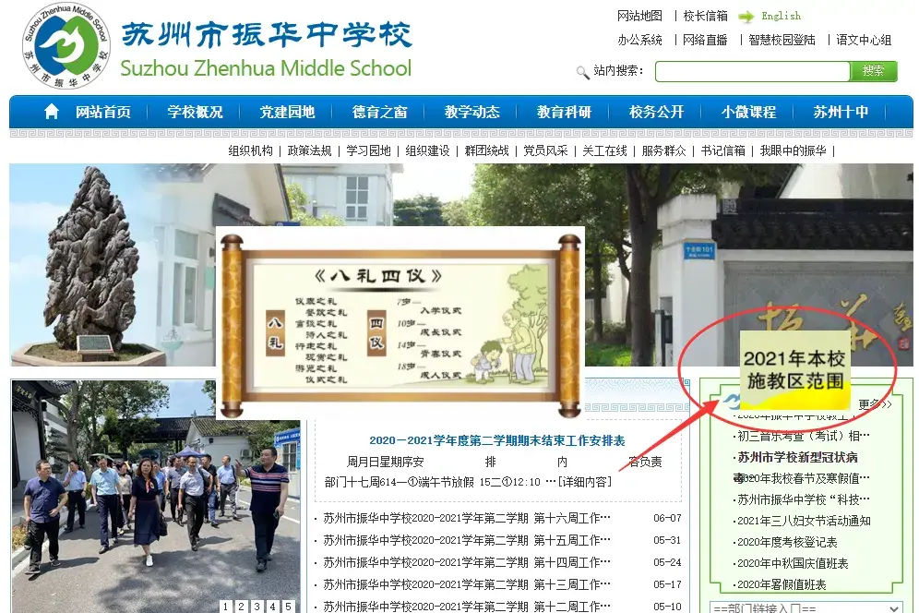
Task: Open the 德育之窗 menu
Action: coord(380,112)
